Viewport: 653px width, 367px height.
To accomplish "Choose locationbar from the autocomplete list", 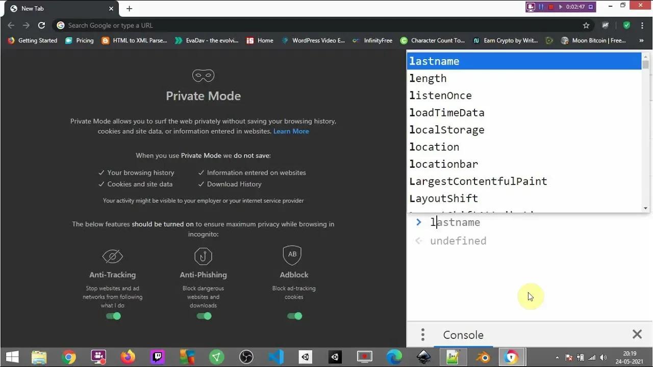I will point(524,164).
